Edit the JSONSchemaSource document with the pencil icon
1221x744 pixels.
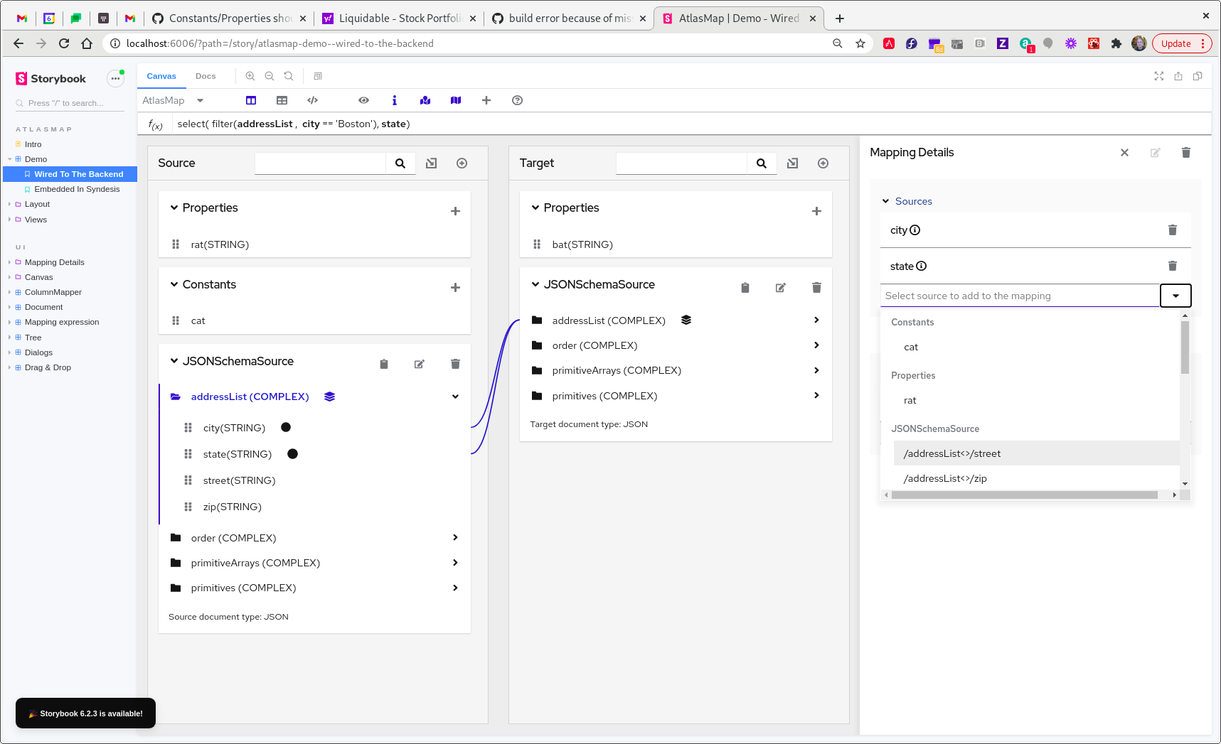coord(419,363)
